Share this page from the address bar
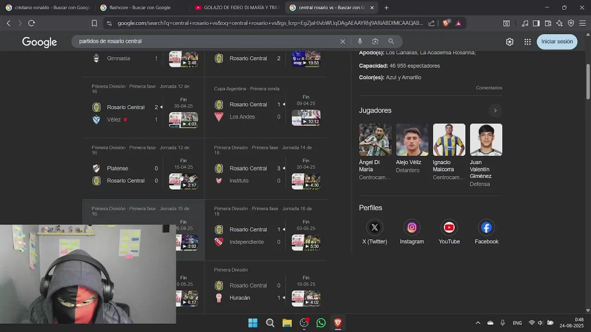591x332 pixels. (x=431, y=23)
